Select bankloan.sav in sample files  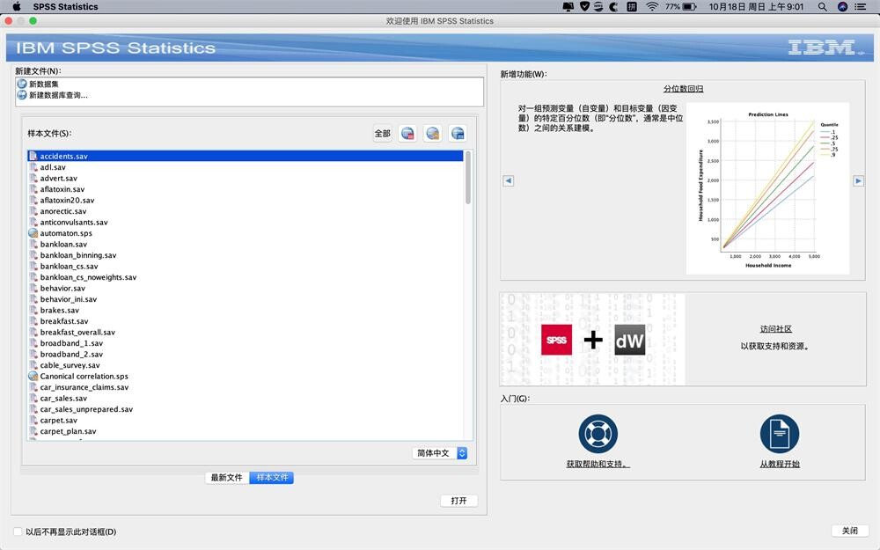[246, 244]
